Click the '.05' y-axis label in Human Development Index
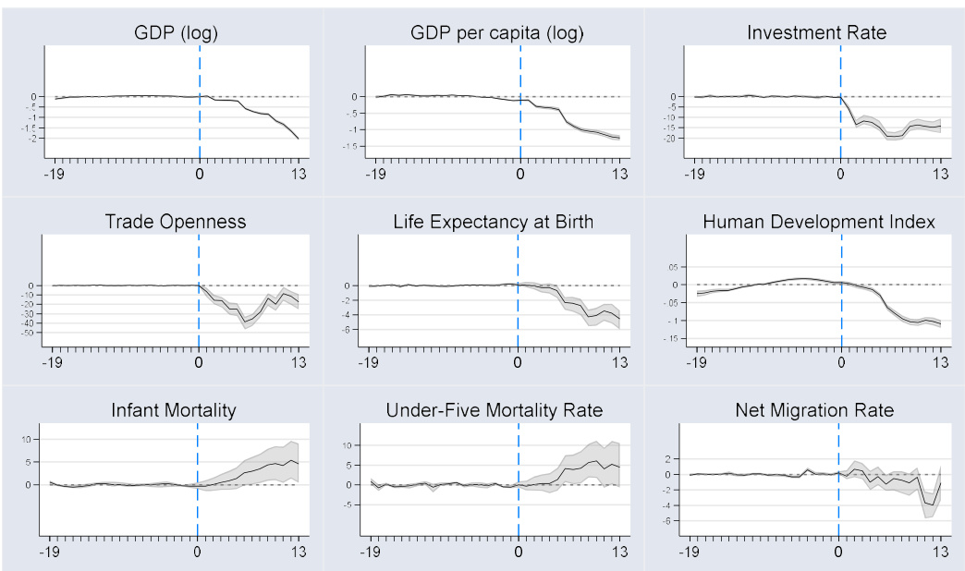This screenshot has width=965, height=571. tap(672, 267)
